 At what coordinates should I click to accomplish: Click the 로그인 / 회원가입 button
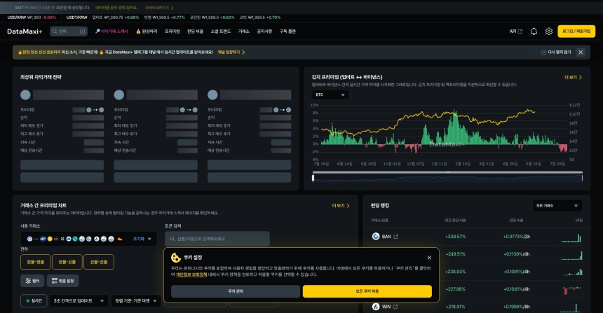pos(576,31)
